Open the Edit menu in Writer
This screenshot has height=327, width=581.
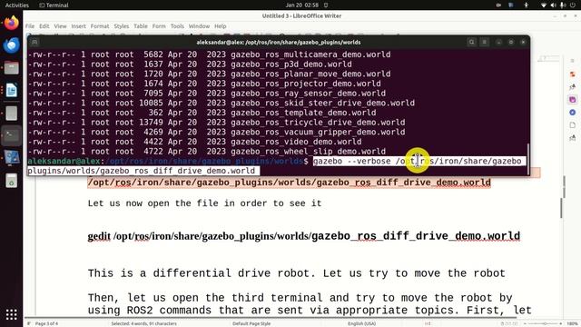[44, 26]
